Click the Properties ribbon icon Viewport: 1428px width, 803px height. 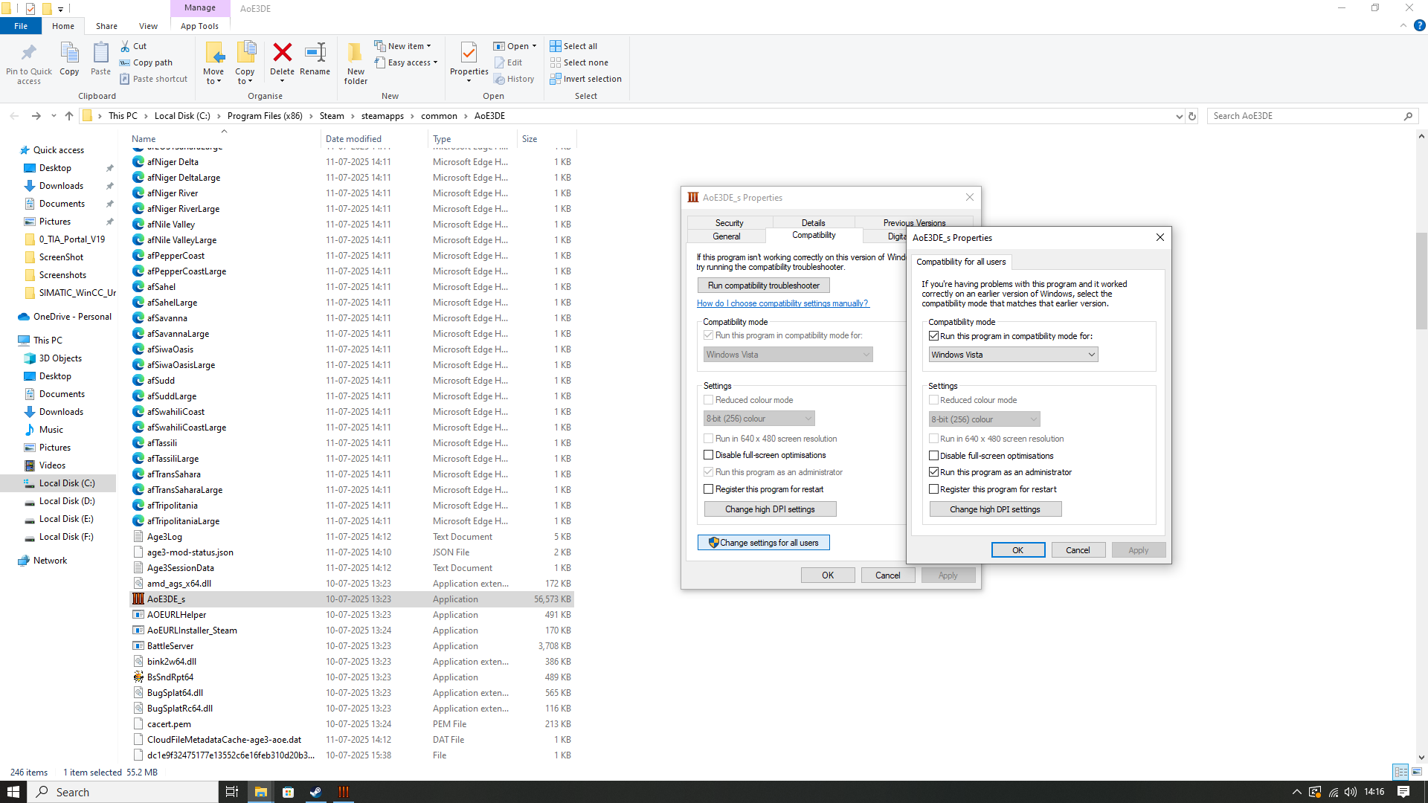(x=469, y=54)
